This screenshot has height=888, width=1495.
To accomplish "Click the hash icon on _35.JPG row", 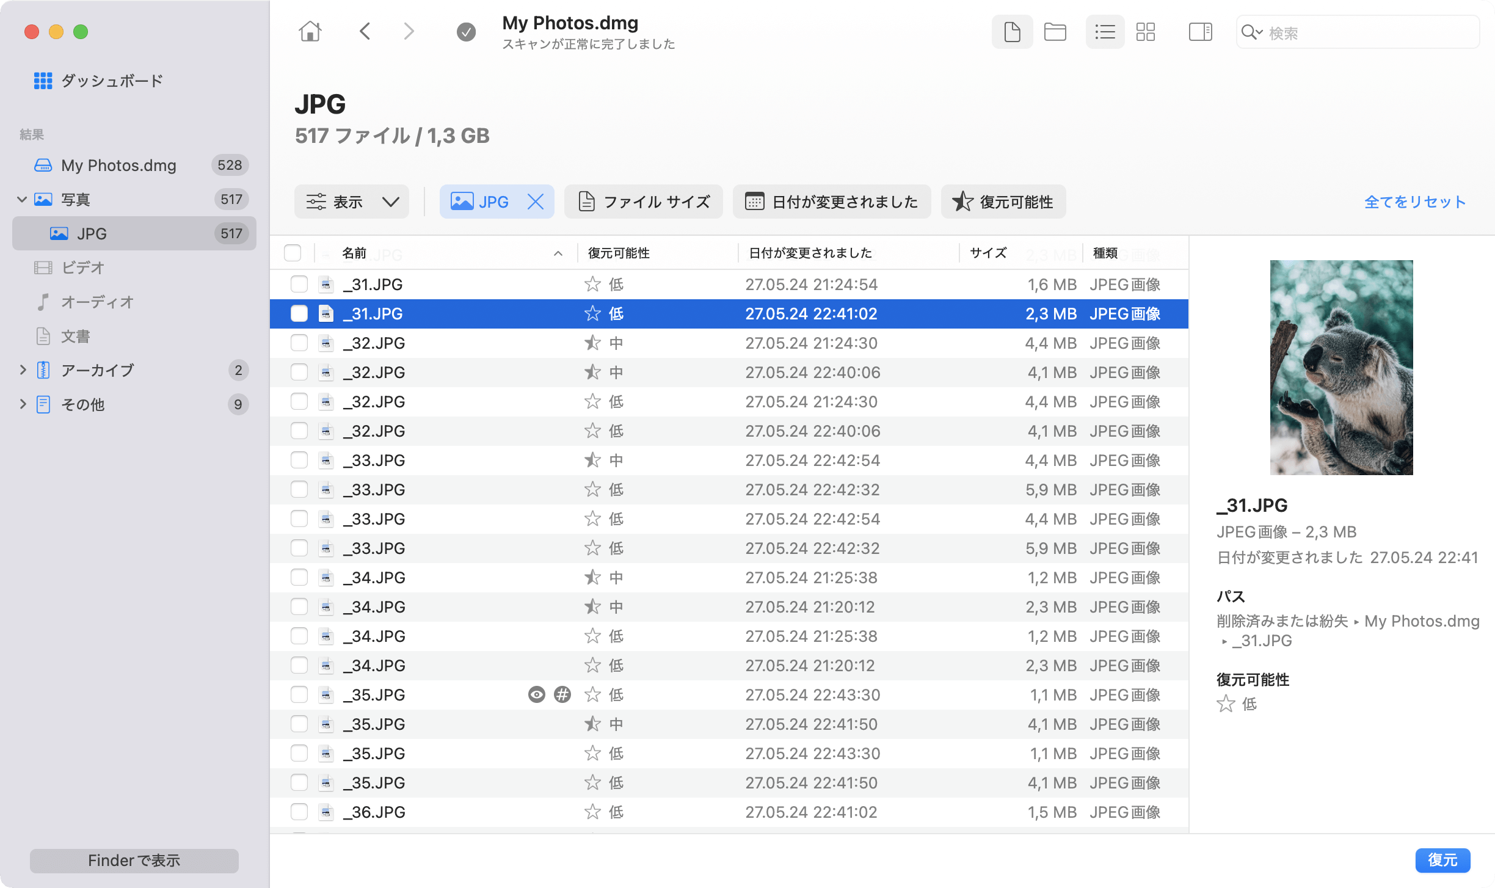I will click(562, 694).
